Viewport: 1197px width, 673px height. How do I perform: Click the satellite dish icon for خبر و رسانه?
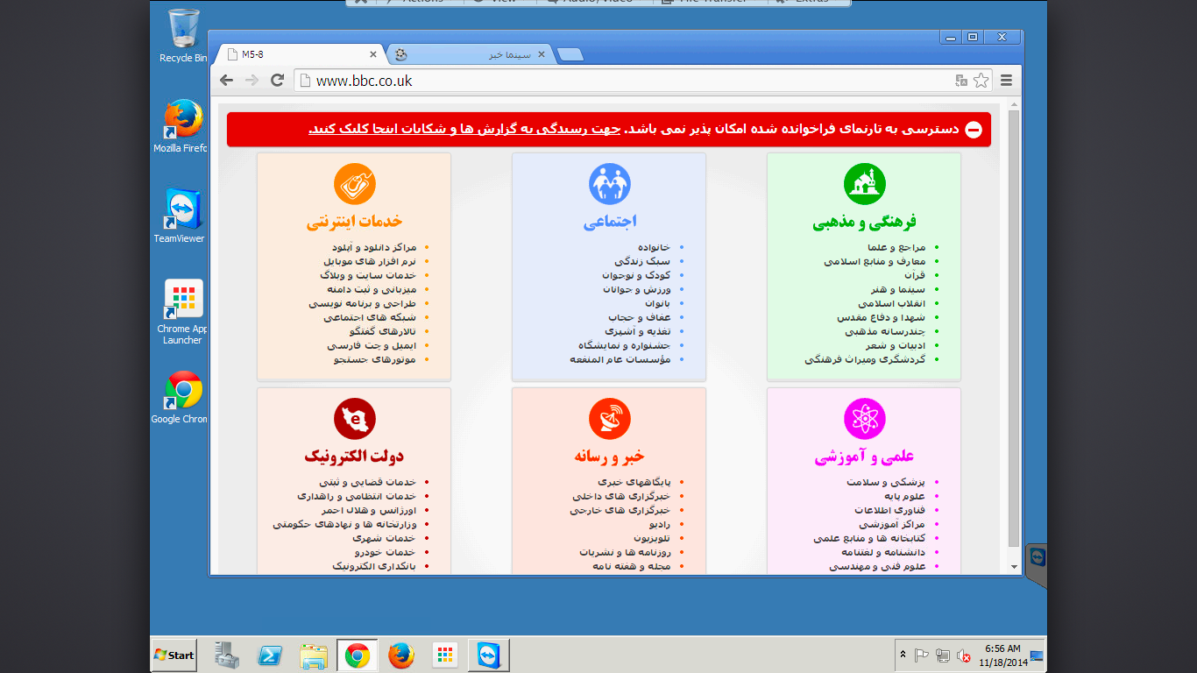point(610,419)
